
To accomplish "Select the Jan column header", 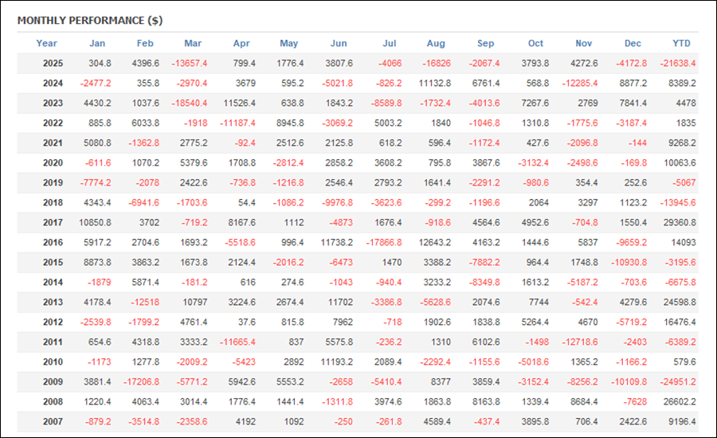I will (x=97, y=43).
